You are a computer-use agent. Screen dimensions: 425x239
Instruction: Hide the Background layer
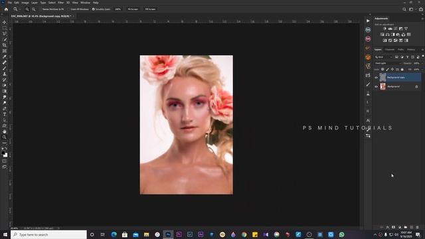click(x=377, y=86)
